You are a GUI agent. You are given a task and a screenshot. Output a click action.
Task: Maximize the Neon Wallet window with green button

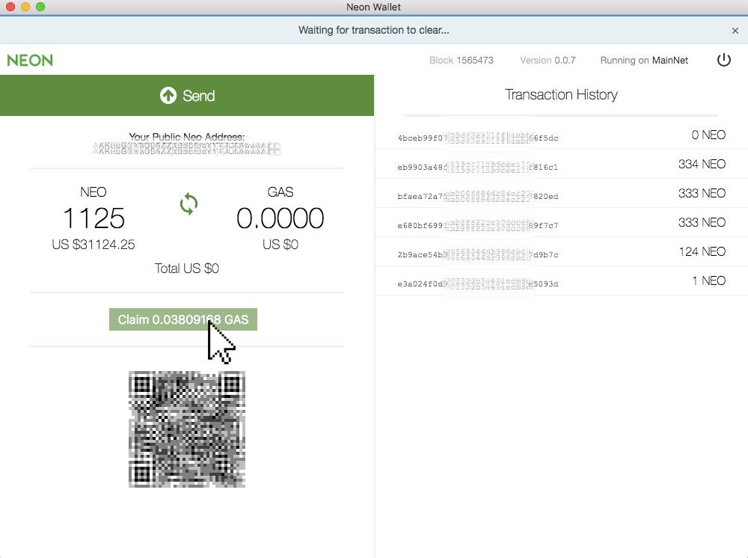40,7
